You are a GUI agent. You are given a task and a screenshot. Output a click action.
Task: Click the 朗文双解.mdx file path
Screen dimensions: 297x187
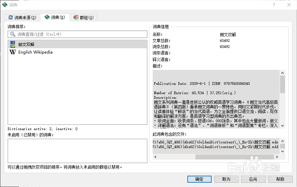(x=215, y=142)
